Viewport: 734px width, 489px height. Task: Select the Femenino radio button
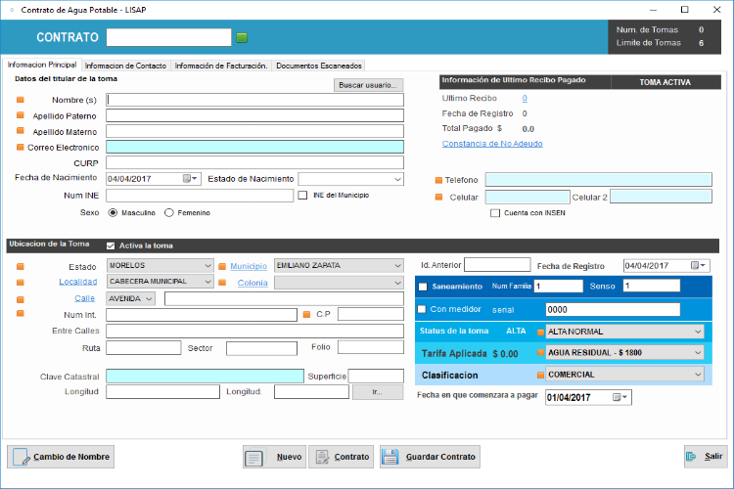169,212
